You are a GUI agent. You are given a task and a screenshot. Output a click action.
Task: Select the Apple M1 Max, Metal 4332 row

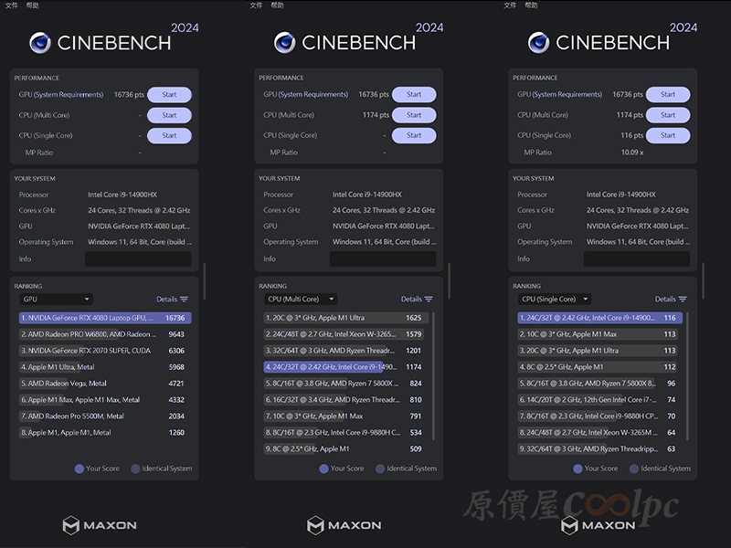(x=105, y=399)
